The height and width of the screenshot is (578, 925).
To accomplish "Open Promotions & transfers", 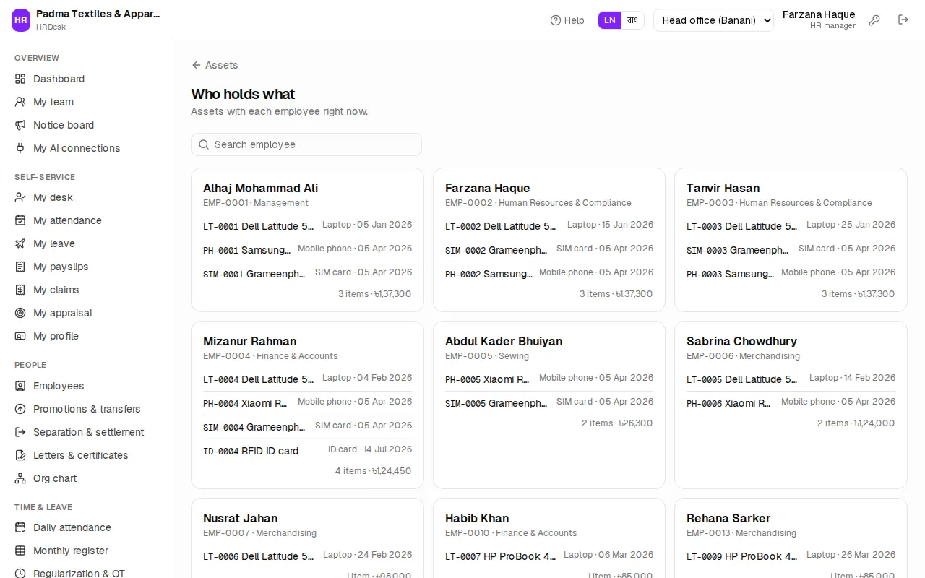I will [86, 409].
